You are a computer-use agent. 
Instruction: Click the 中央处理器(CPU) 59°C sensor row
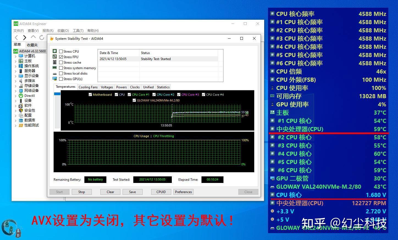pos(328,129)
